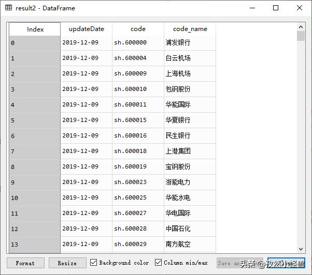Open the Format button
The height and width of the screenshot is (275, 312).
point(25,263)
